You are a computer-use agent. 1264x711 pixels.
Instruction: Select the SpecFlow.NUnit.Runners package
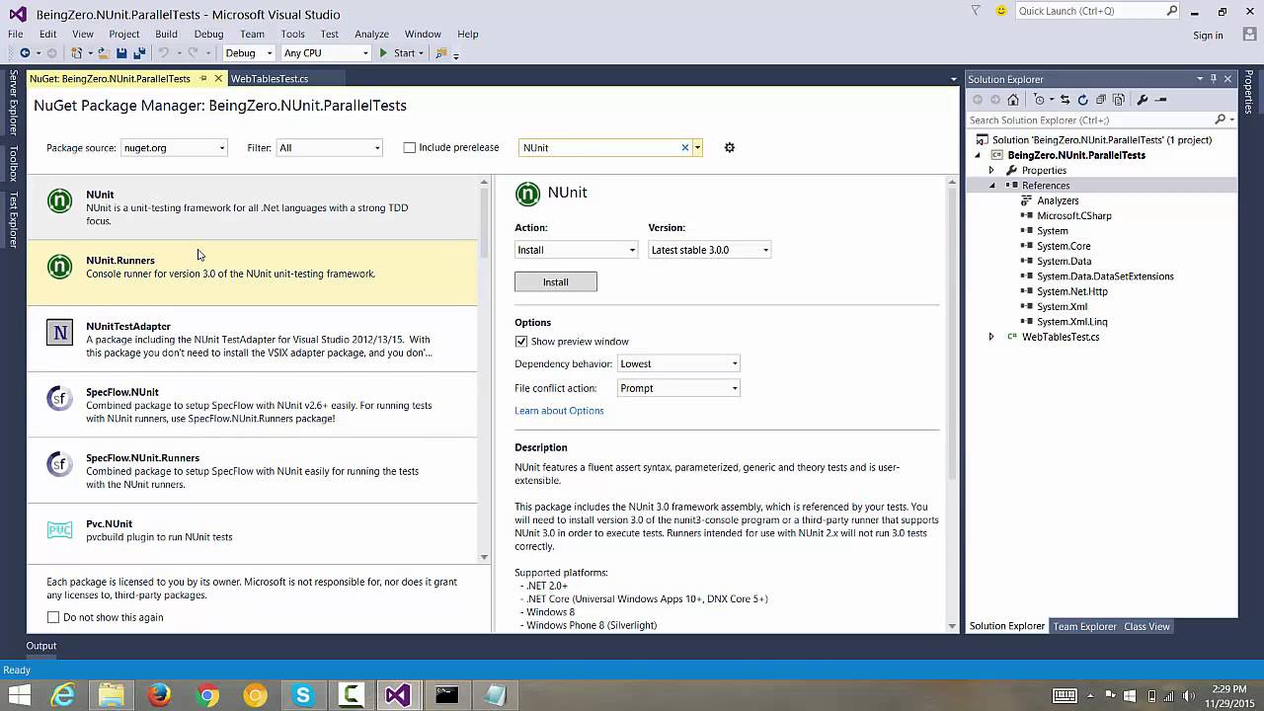coord(252,471)
